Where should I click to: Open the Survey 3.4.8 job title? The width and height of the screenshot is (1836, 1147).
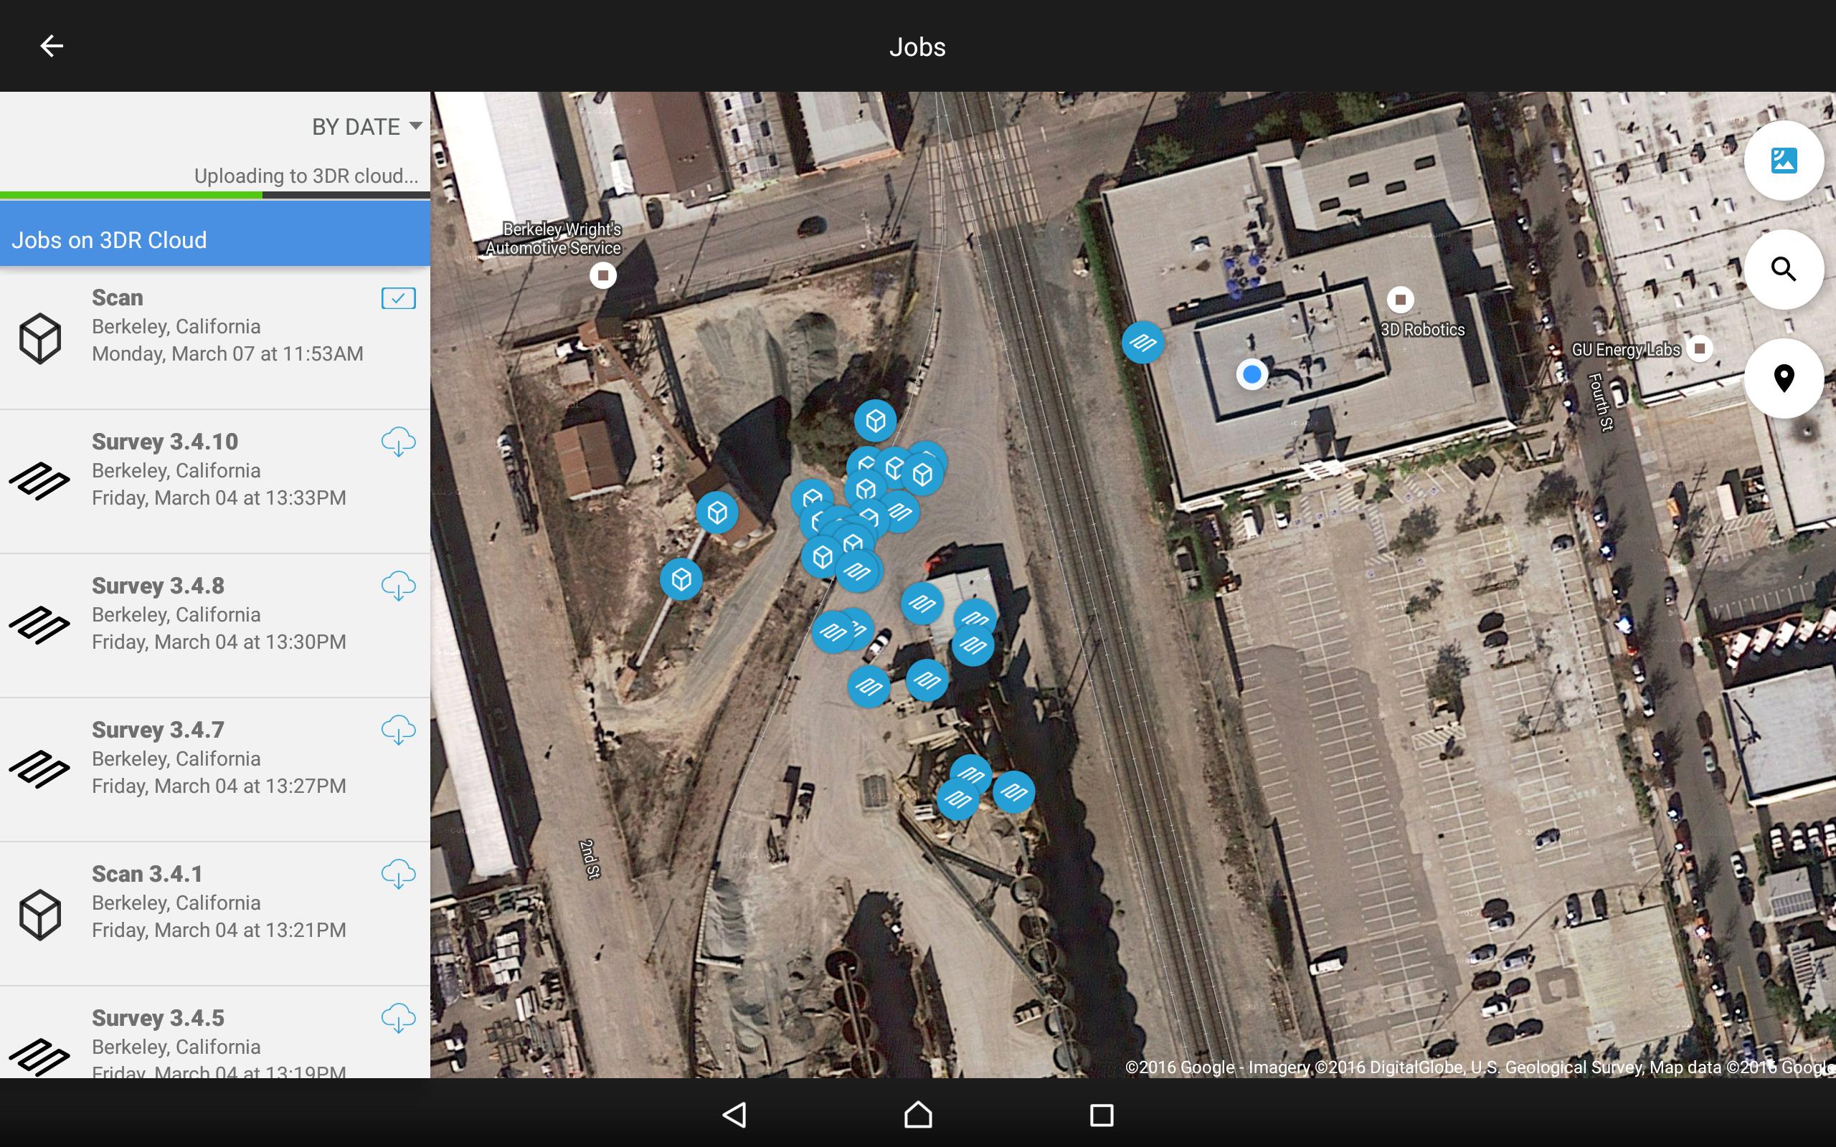(x=158, y=586)
